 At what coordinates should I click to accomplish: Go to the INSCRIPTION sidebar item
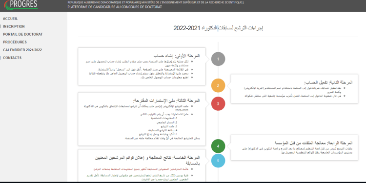tap(14, 27)
